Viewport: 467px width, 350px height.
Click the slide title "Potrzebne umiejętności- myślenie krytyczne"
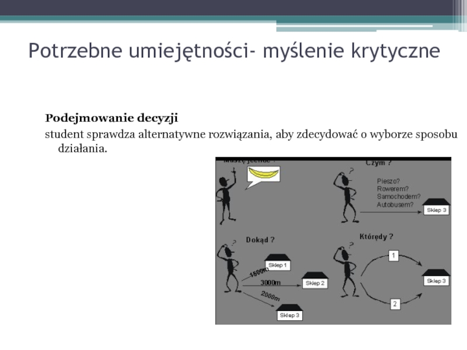(x=234, y=51)
